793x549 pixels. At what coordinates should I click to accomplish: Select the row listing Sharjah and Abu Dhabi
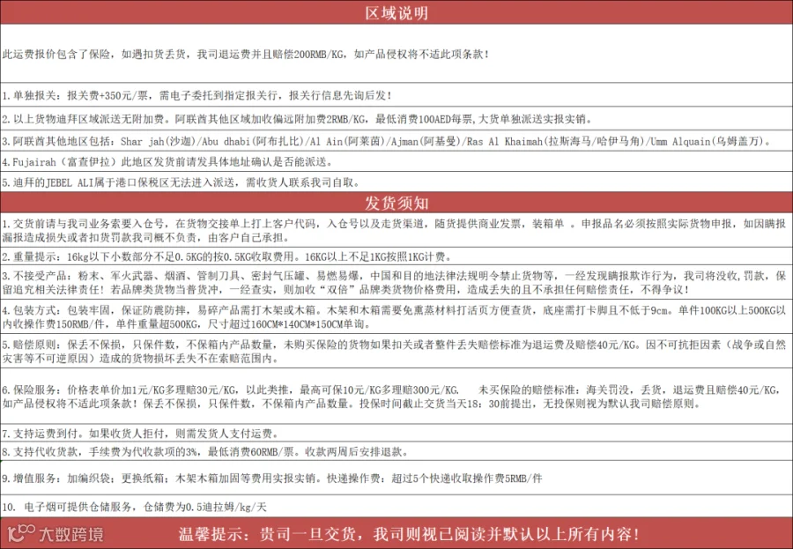click(396, 141)
